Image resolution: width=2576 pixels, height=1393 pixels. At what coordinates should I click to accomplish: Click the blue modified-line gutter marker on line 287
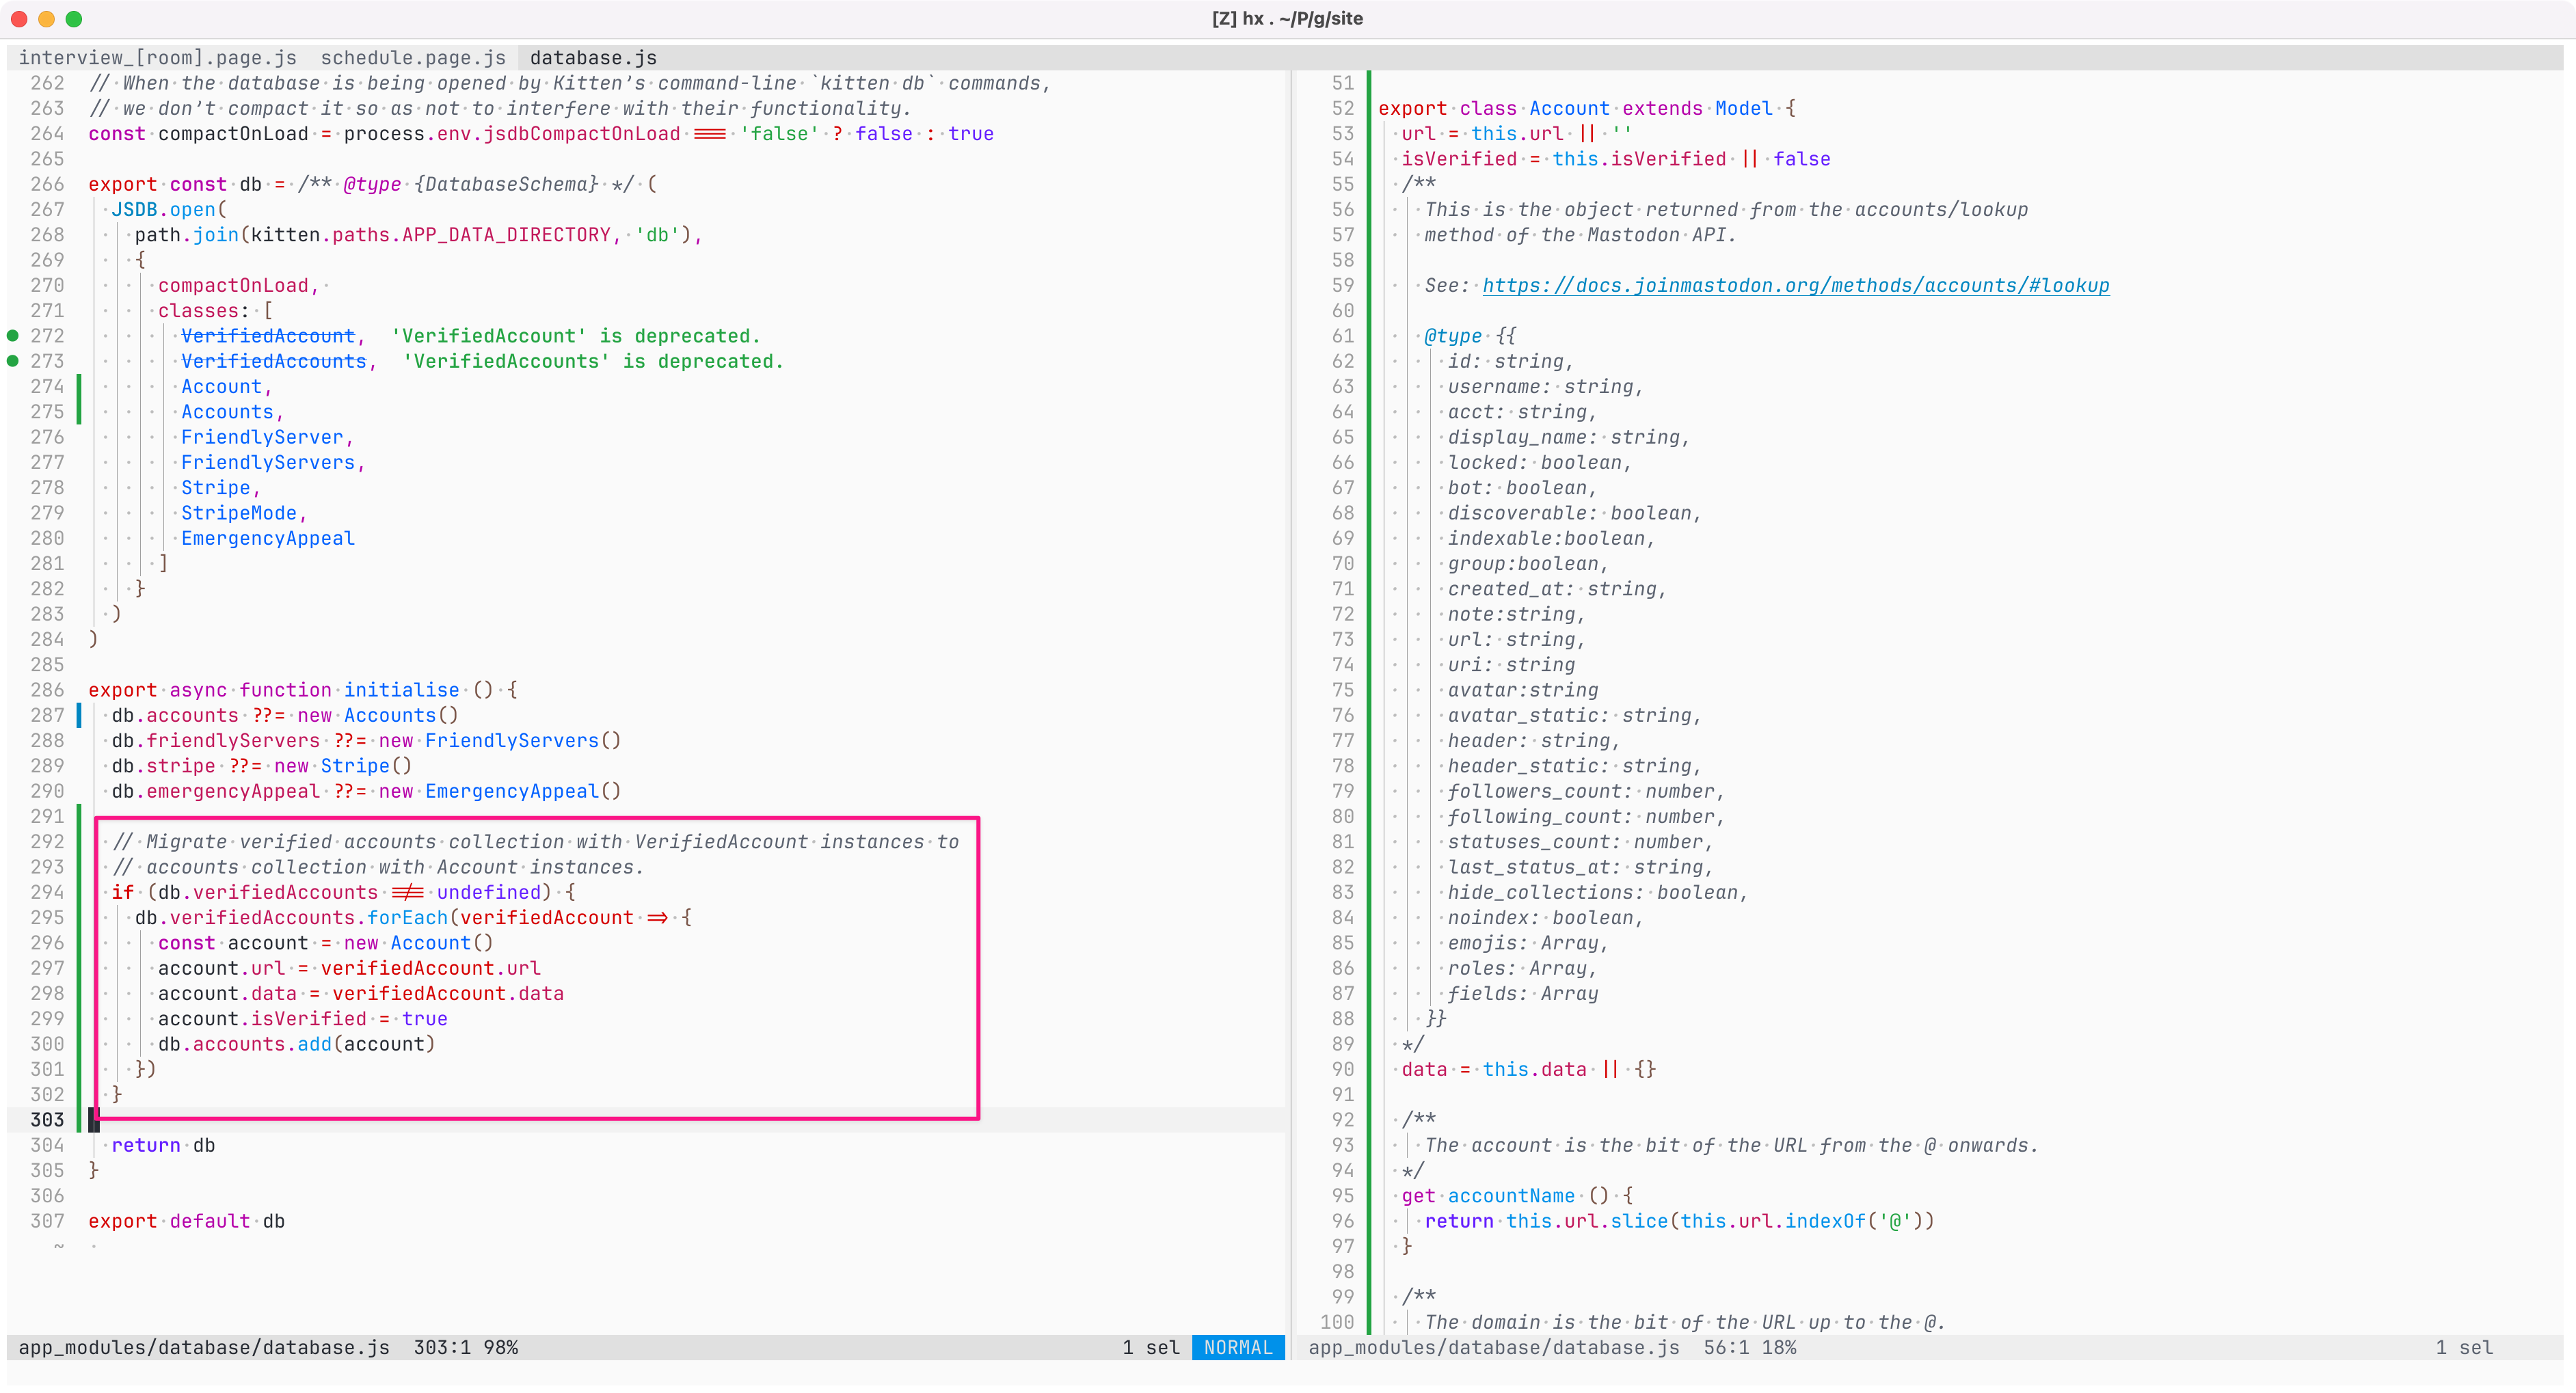click(x=79, y=715)
